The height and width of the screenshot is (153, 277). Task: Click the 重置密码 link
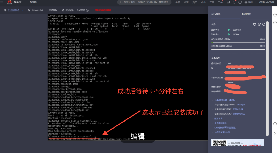(x=241, y=104)
